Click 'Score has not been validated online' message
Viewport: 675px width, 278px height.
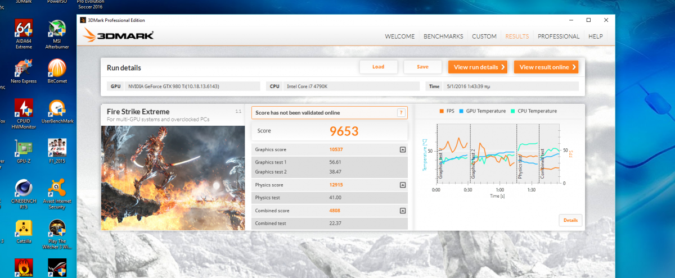click(298, 113)
